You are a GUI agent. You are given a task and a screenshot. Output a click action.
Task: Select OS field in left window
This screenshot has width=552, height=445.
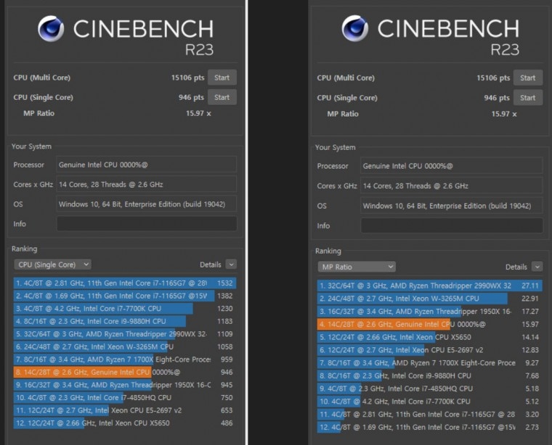(147, 204)
